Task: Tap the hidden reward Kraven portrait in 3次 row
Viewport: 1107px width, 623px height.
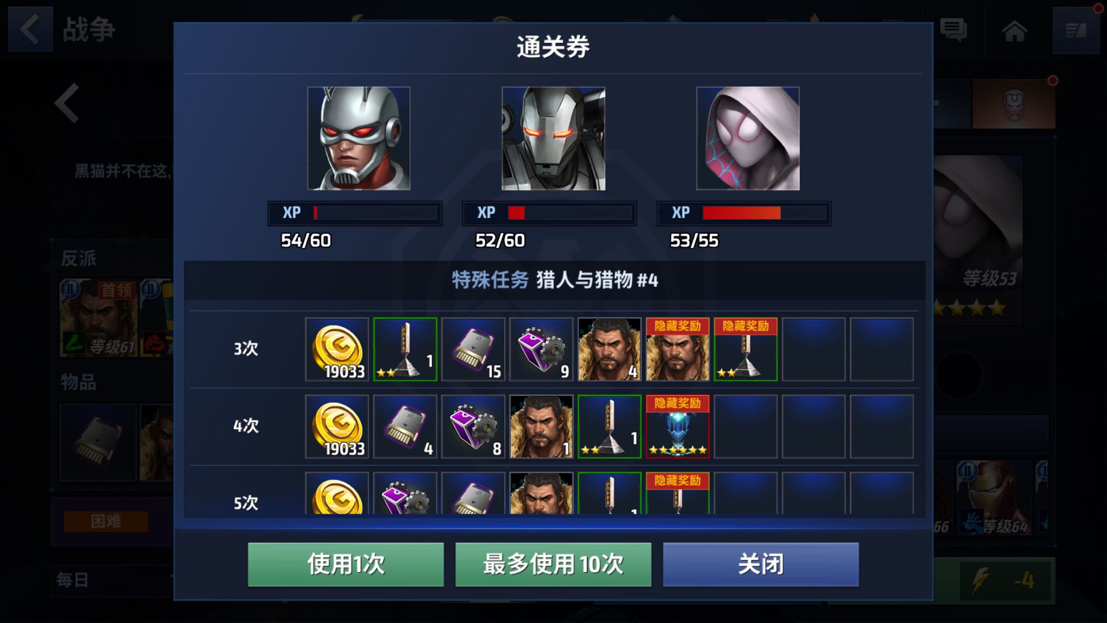Action: [x=677, y=349]
